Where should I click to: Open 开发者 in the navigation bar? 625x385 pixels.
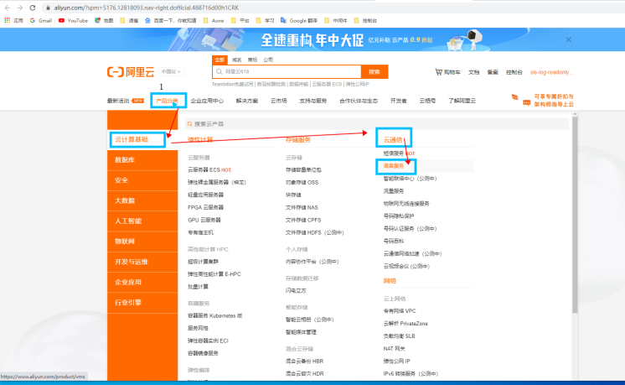[x=398, y=101]
